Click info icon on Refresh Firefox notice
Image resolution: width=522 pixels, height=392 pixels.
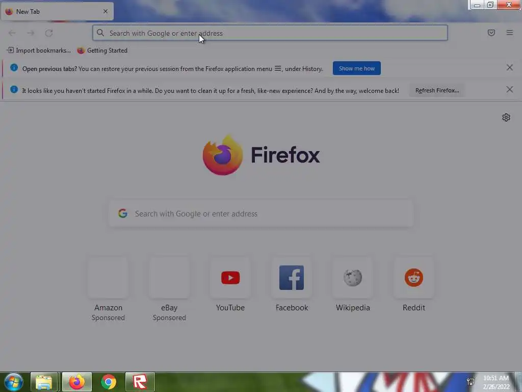tap(14, 89)
